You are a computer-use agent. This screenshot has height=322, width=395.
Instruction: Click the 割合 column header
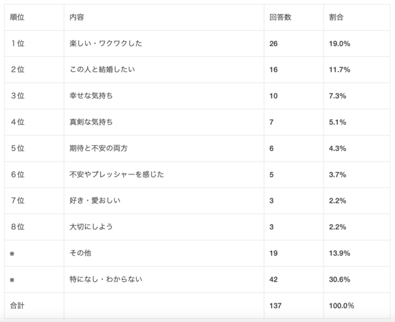point(336,18)
